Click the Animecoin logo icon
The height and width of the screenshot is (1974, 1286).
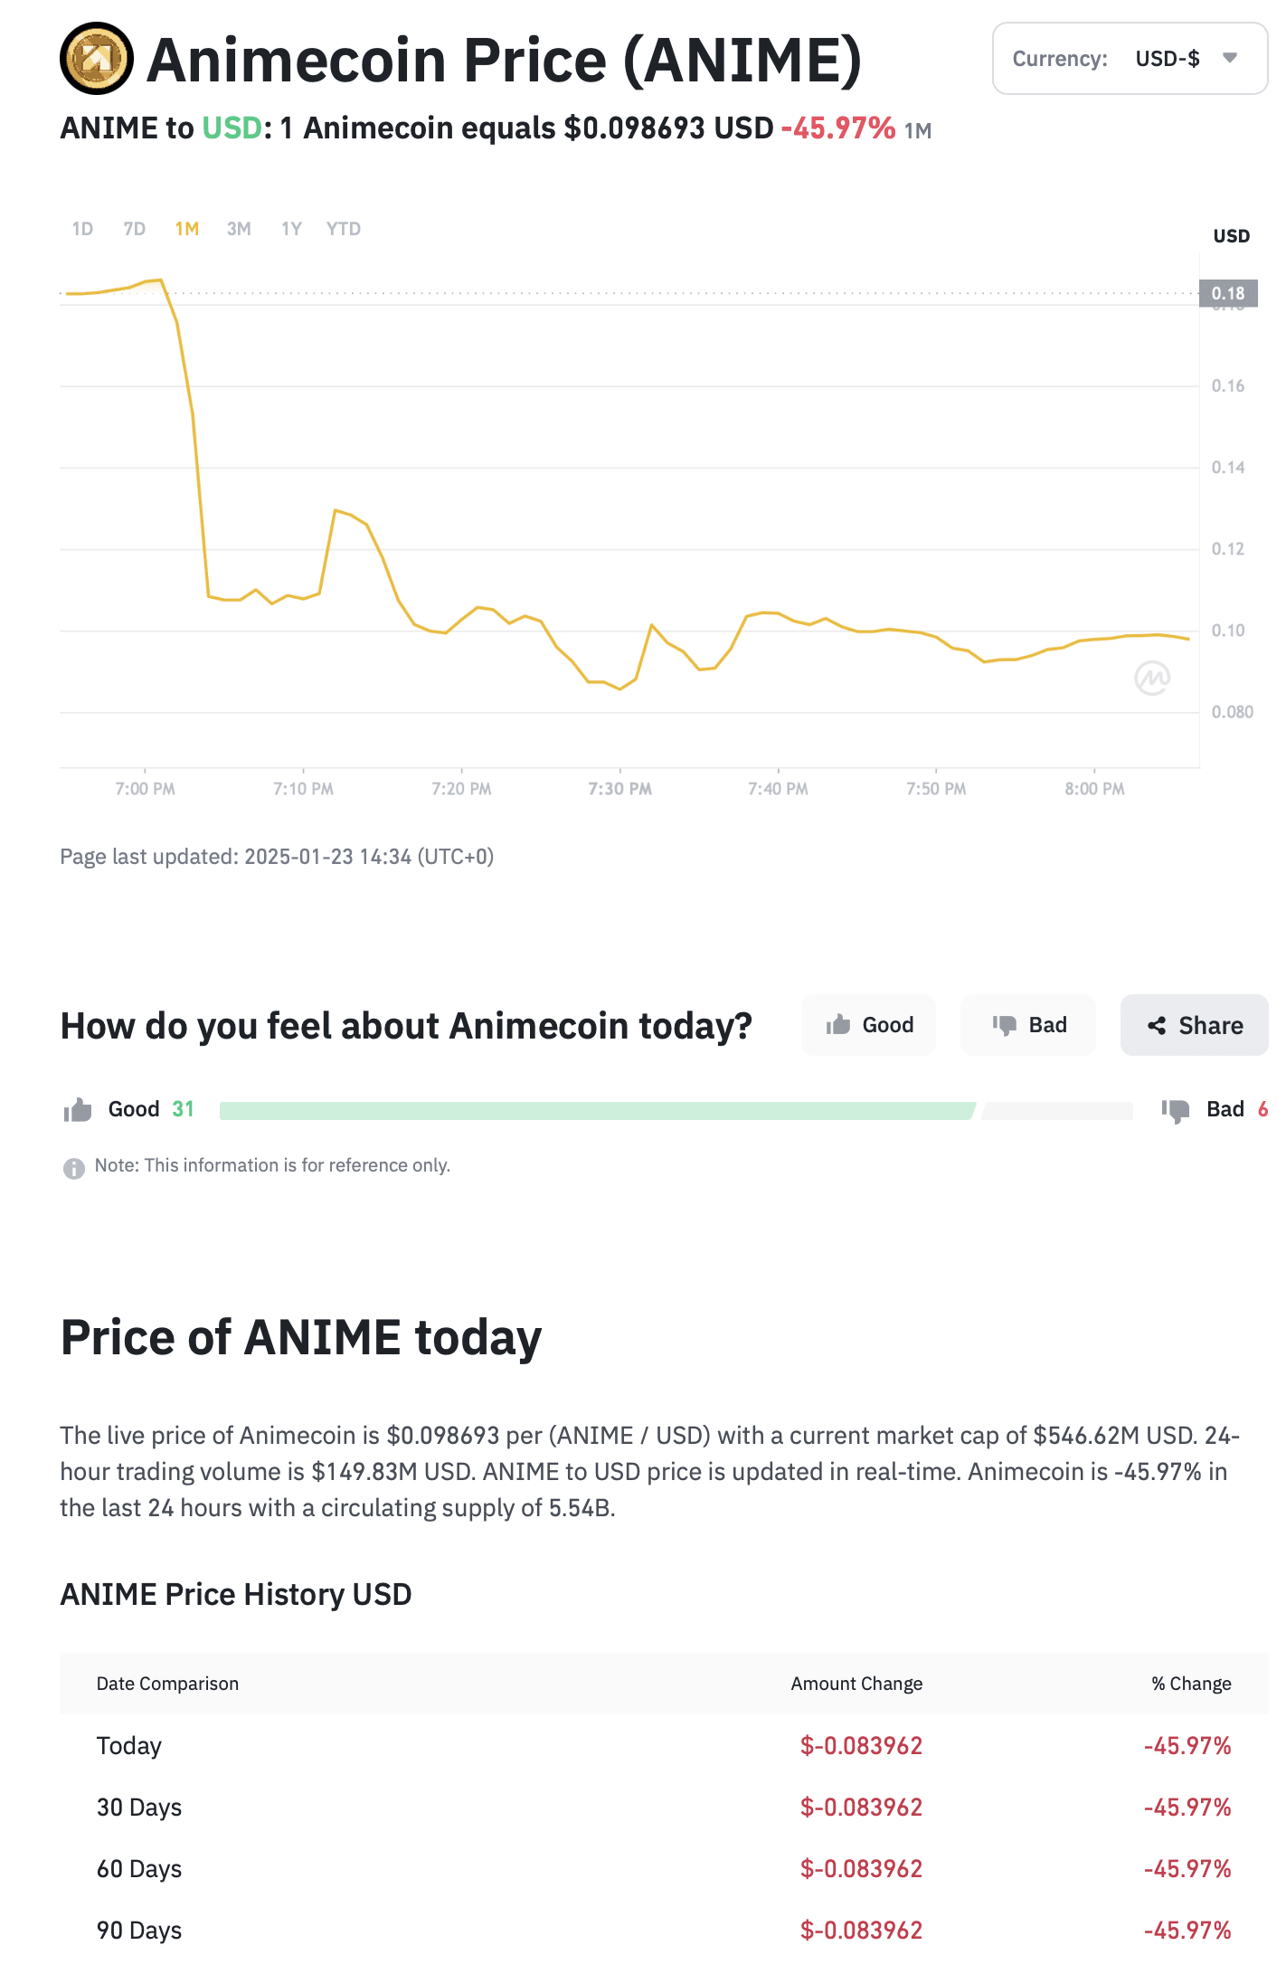97,59
